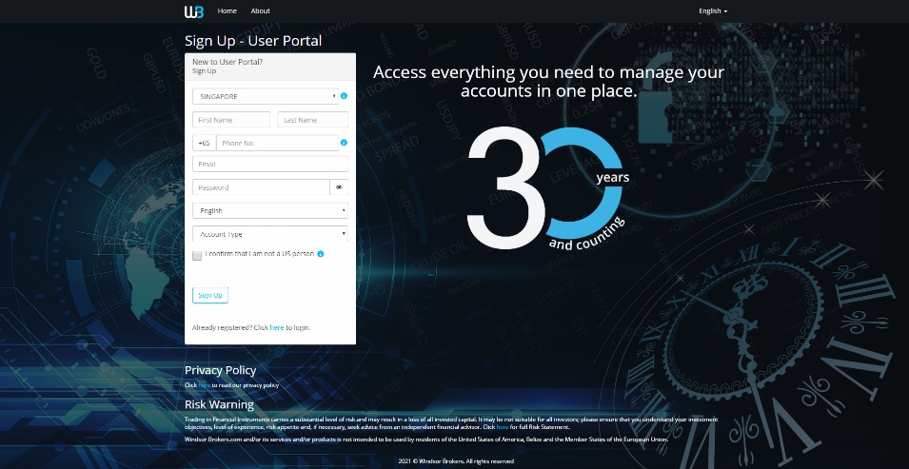The image size is (909, 469).
Task: Focus the First Name field
Action: tap(231, 120)
